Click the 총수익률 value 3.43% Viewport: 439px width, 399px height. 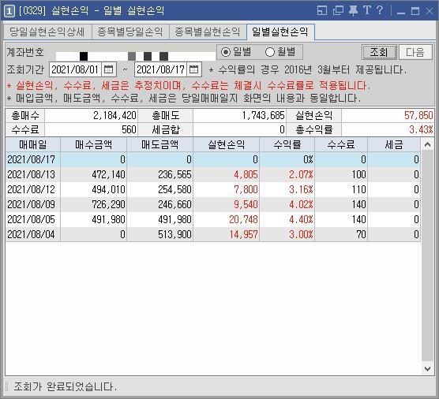[388, 129]
